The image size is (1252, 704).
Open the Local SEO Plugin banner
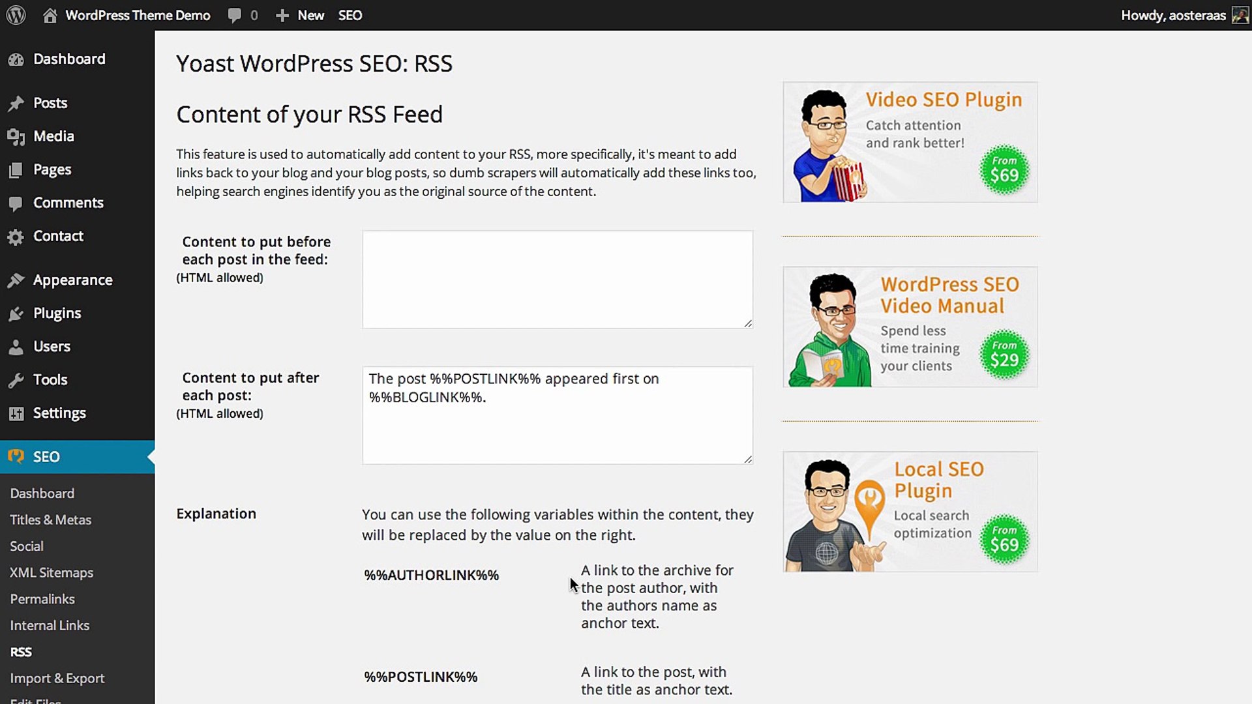[x=910, y=512]
